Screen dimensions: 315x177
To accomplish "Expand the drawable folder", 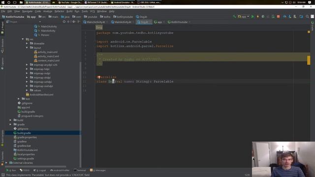I will tap(27, 43).
